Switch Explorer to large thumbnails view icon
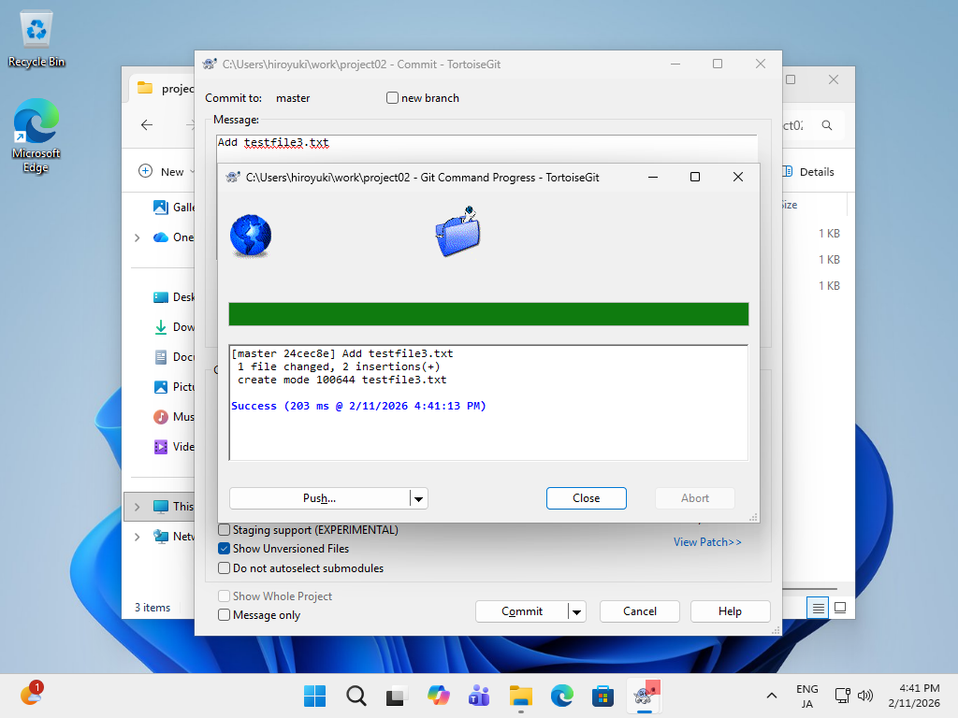The image size is (958, 718). (840, 608)
